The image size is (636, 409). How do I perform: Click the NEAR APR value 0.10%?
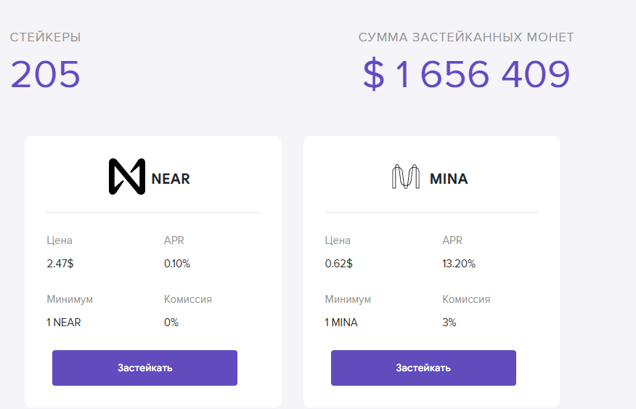pos(177,264)
